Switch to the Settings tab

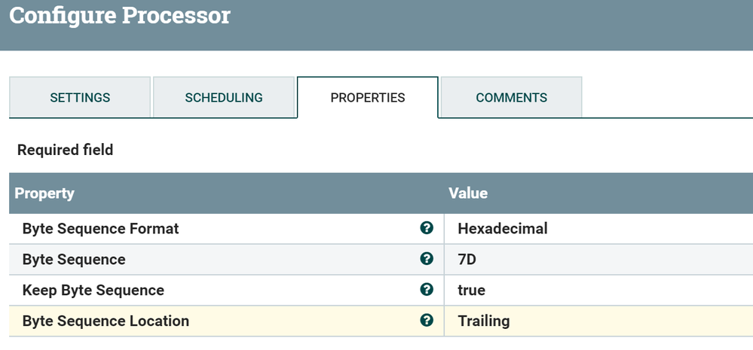coord(80,98)
